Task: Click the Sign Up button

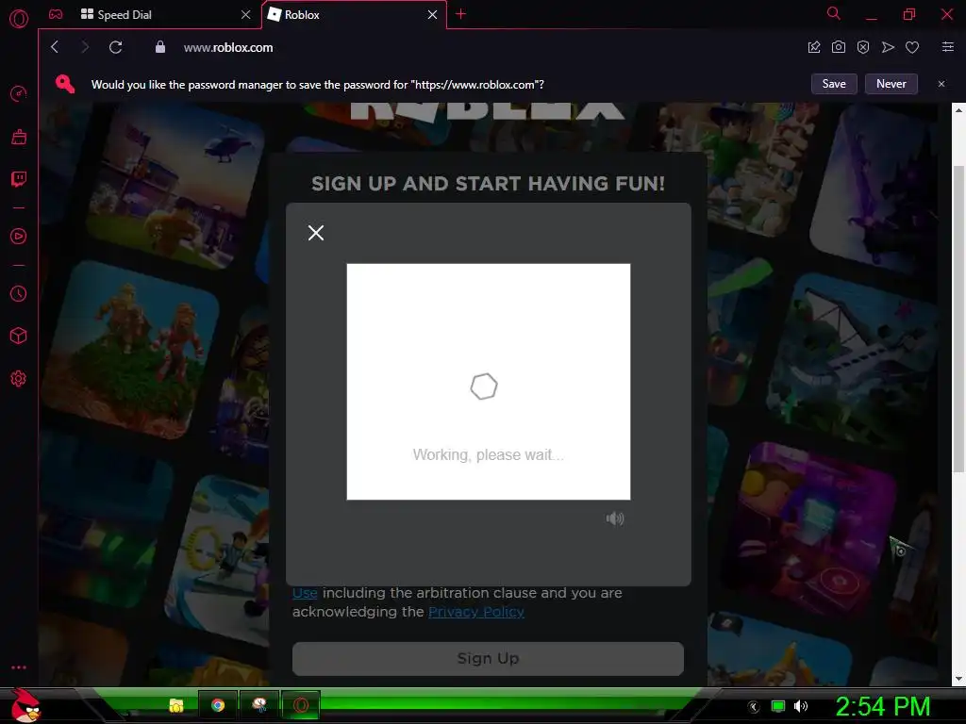Action: point(488,659)
